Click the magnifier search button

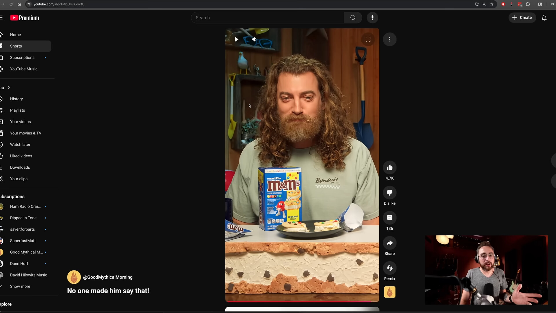click(353, 18)
